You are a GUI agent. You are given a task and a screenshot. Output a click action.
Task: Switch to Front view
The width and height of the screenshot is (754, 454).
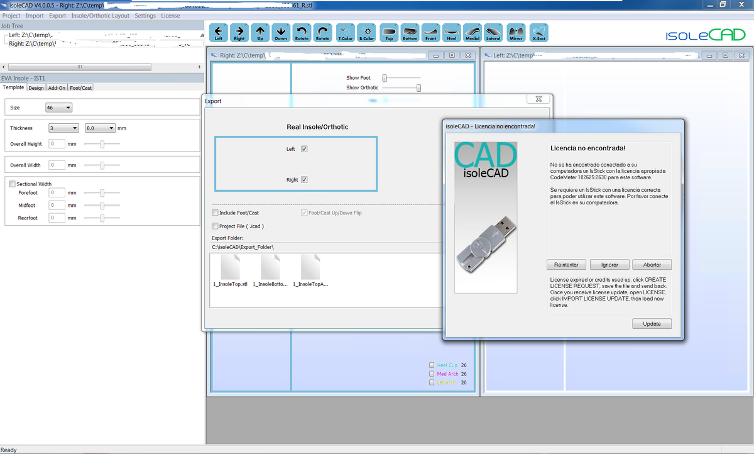point(430,33)
